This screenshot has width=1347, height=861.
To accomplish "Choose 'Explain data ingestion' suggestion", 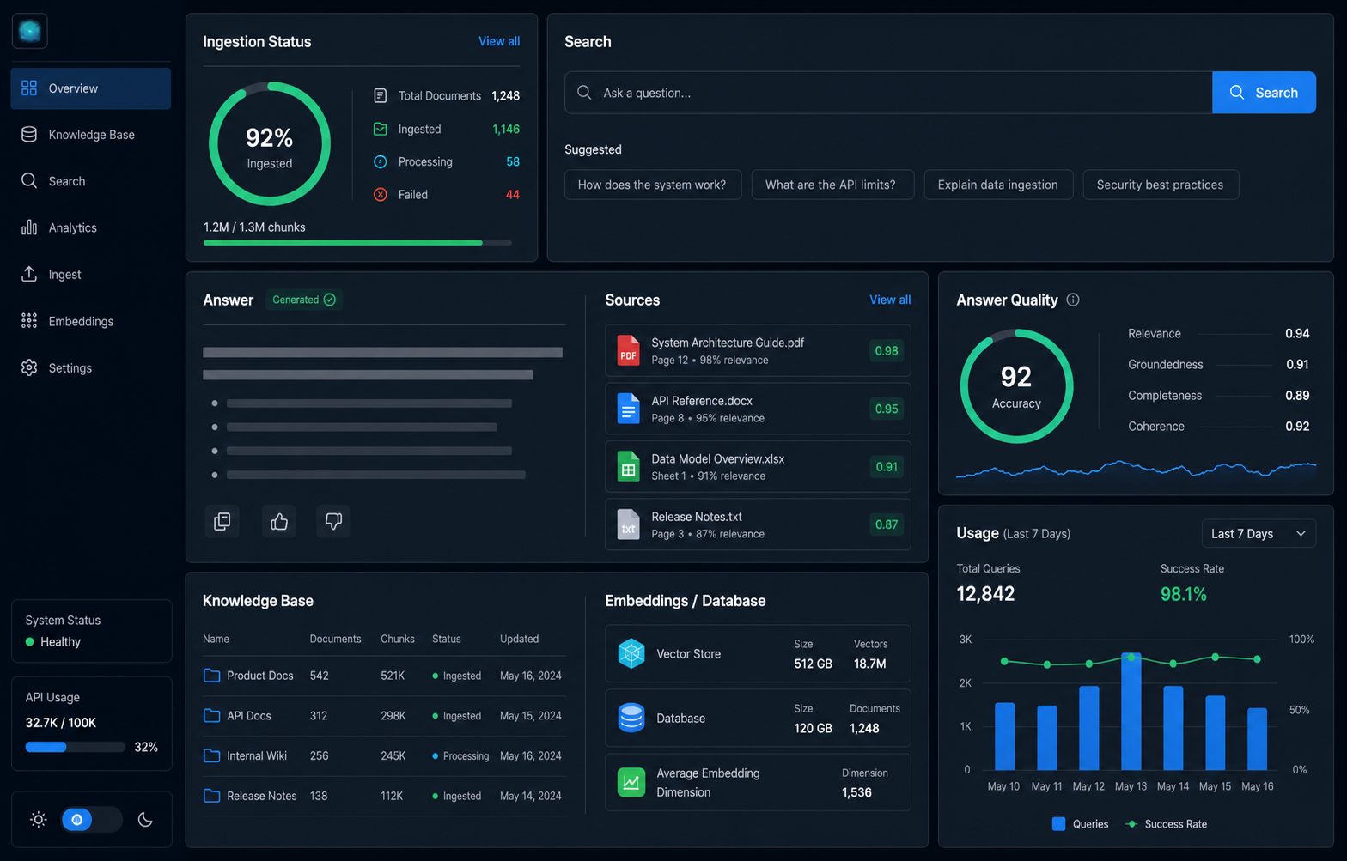I will click(x=998, y=185).
